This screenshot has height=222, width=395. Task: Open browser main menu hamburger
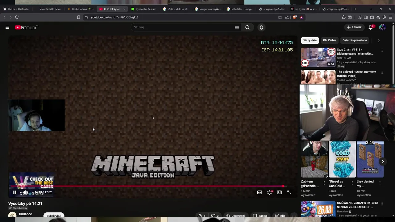click(x=390, y=17)
